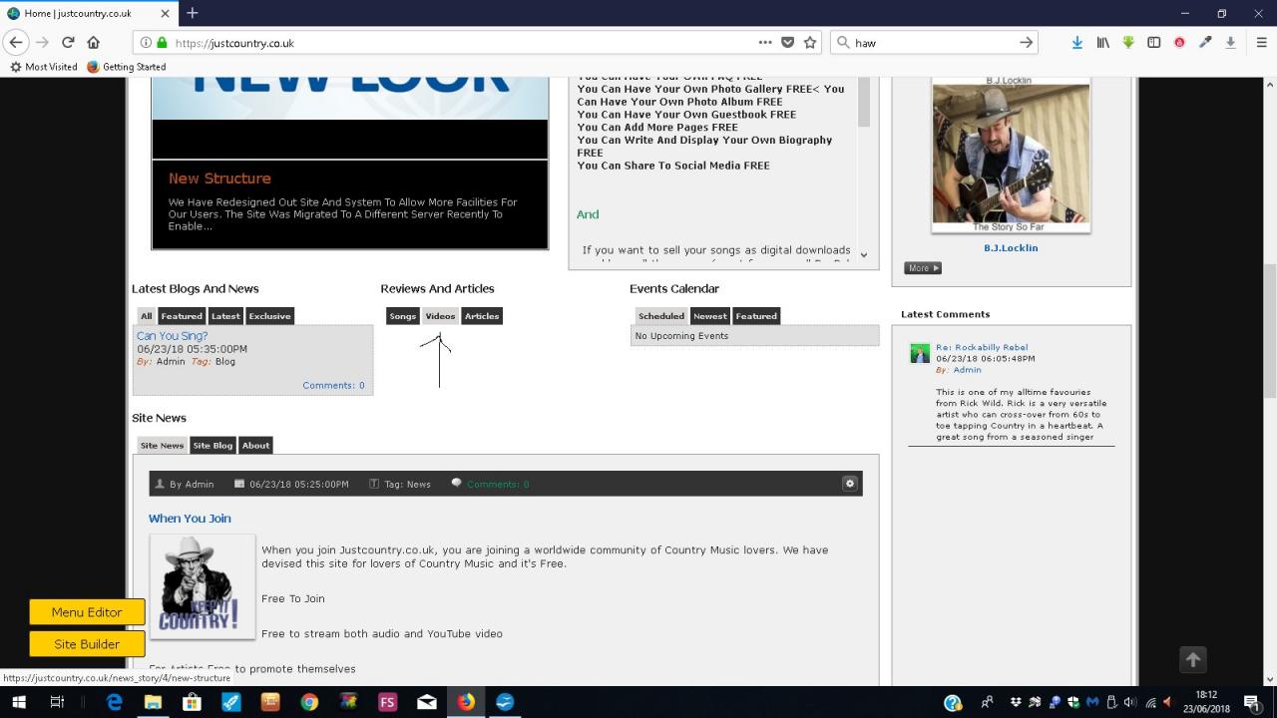Screen dimensions: 1277x718
Task: Click the Firefox Home button
Action: (94, 43)
